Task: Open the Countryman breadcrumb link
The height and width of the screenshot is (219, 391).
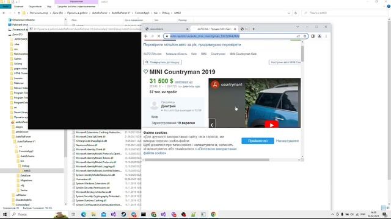Action: 218,54
